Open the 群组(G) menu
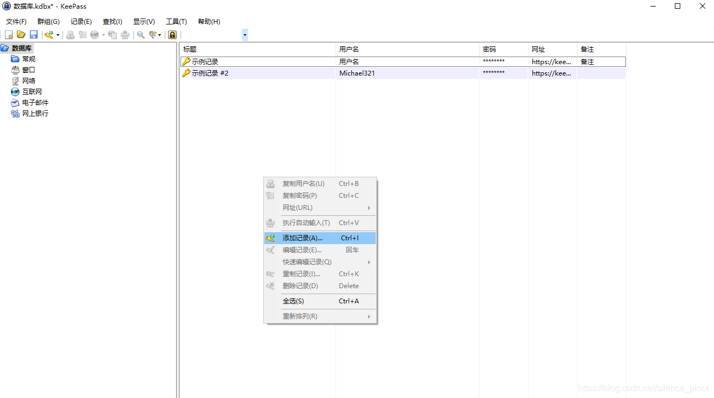 click(48, 22)
